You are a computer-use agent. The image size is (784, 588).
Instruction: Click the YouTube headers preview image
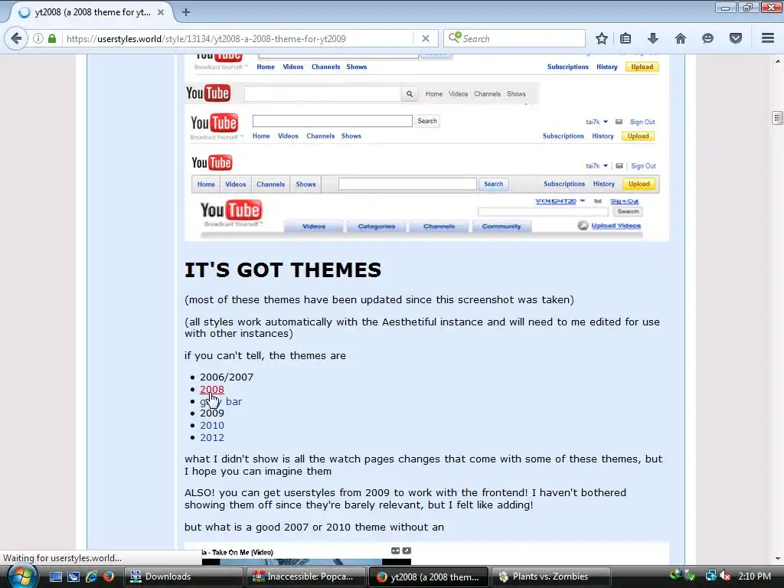426,148
